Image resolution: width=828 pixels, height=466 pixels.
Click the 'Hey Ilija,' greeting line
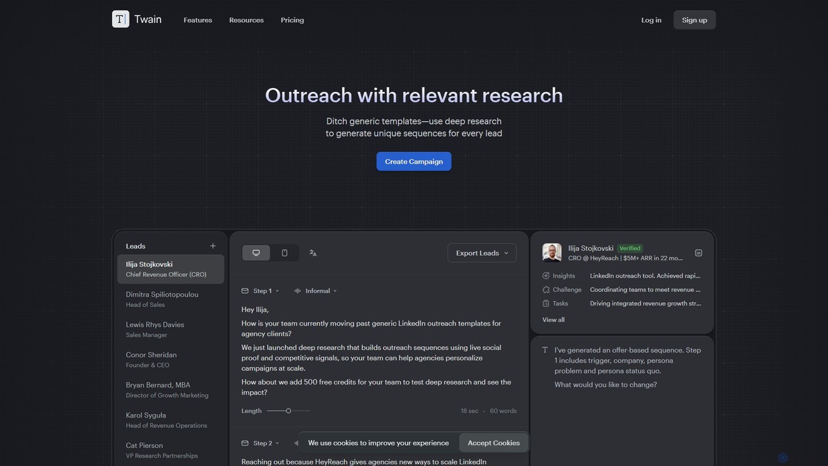click(x=255, y=309)
